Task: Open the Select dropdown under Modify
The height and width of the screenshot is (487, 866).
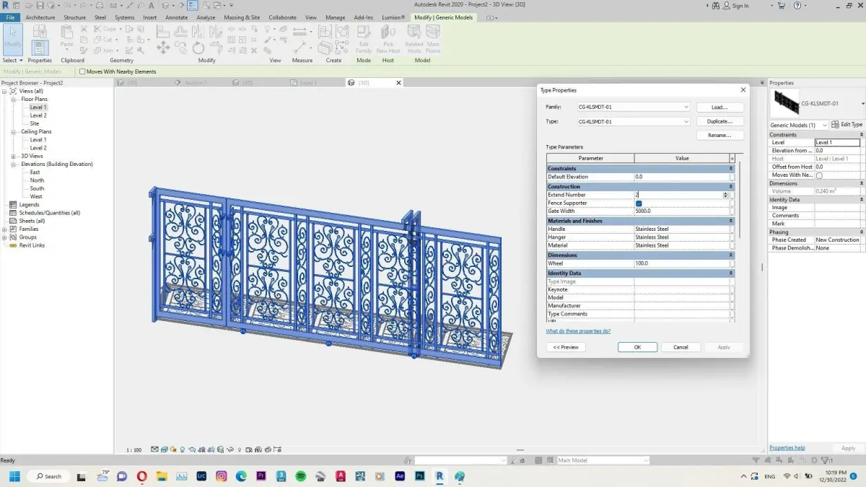Action: [x=13, y=61]
